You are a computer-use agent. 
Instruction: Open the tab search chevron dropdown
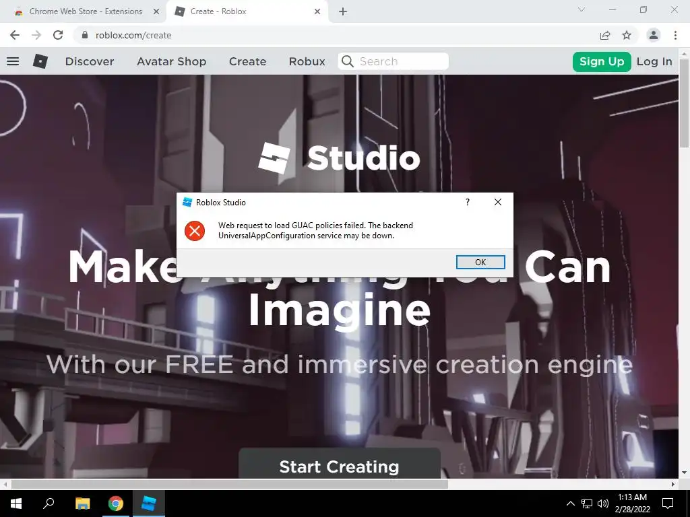point(582,9)
